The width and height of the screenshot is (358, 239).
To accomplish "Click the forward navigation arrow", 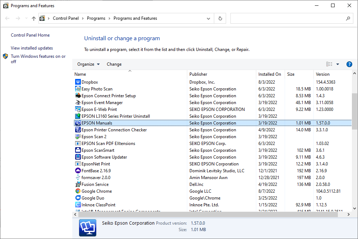I will [18, 18].
